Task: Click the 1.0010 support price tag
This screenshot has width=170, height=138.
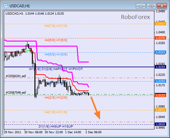Action: [x=160, y=124]
